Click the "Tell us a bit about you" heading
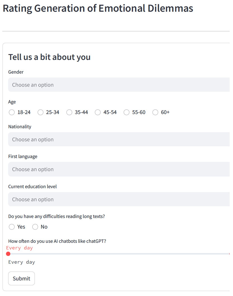The image size is (233, 296). coord(49,57)
